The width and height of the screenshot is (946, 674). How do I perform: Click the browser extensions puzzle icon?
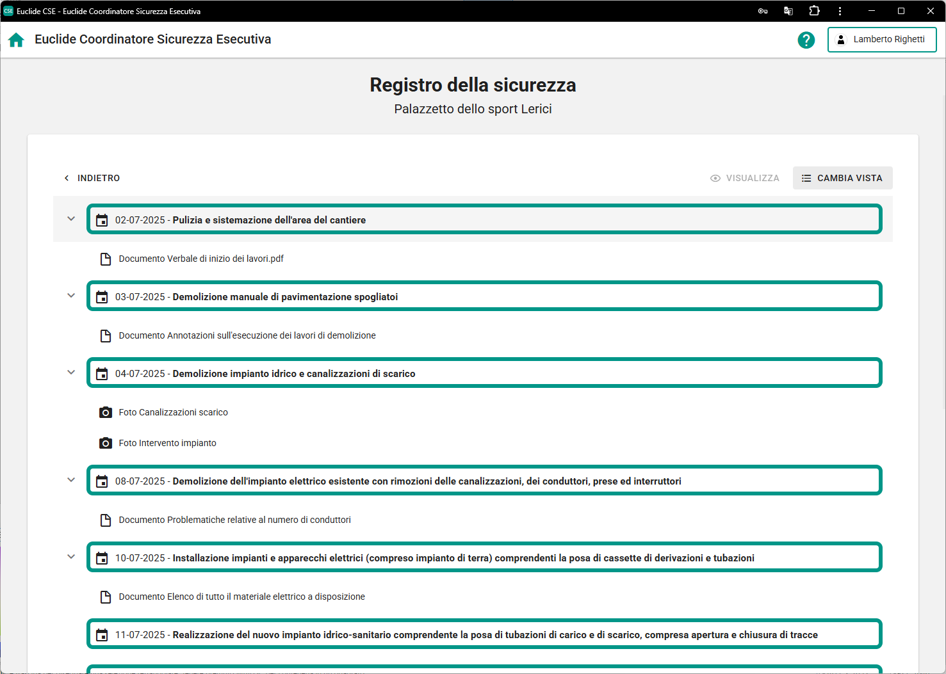click(x=814, y=11)
